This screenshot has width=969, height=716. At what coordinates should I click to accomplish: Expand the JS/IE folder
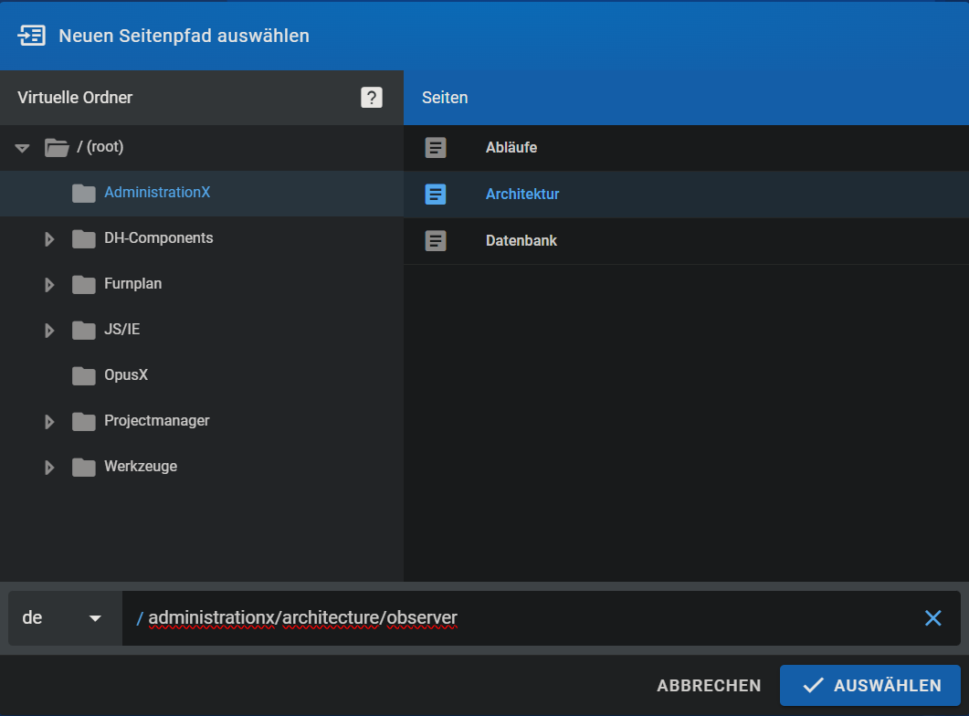50,331
